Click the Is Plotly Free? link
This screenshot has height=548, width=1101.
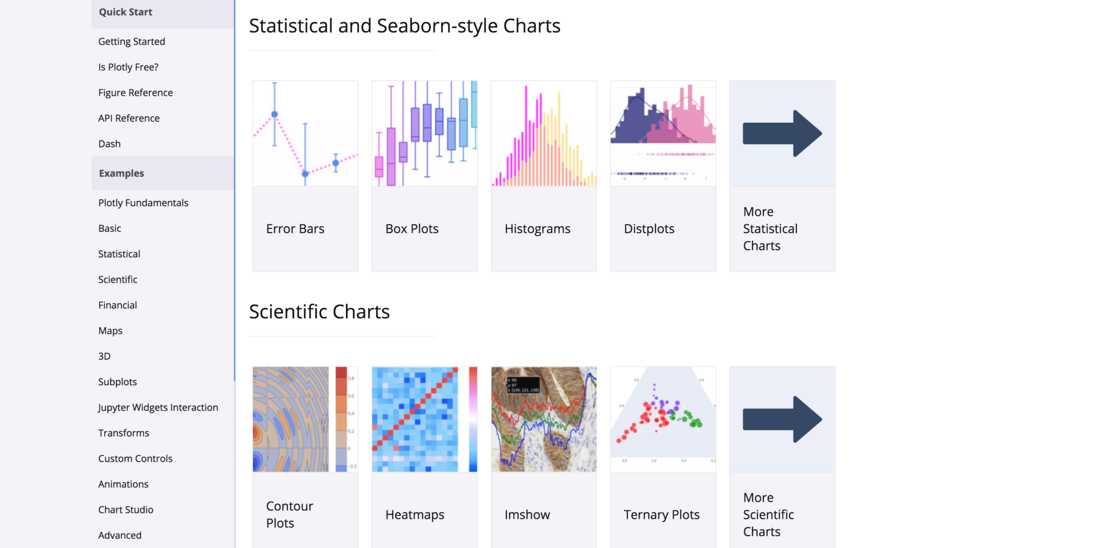(128, 67)
